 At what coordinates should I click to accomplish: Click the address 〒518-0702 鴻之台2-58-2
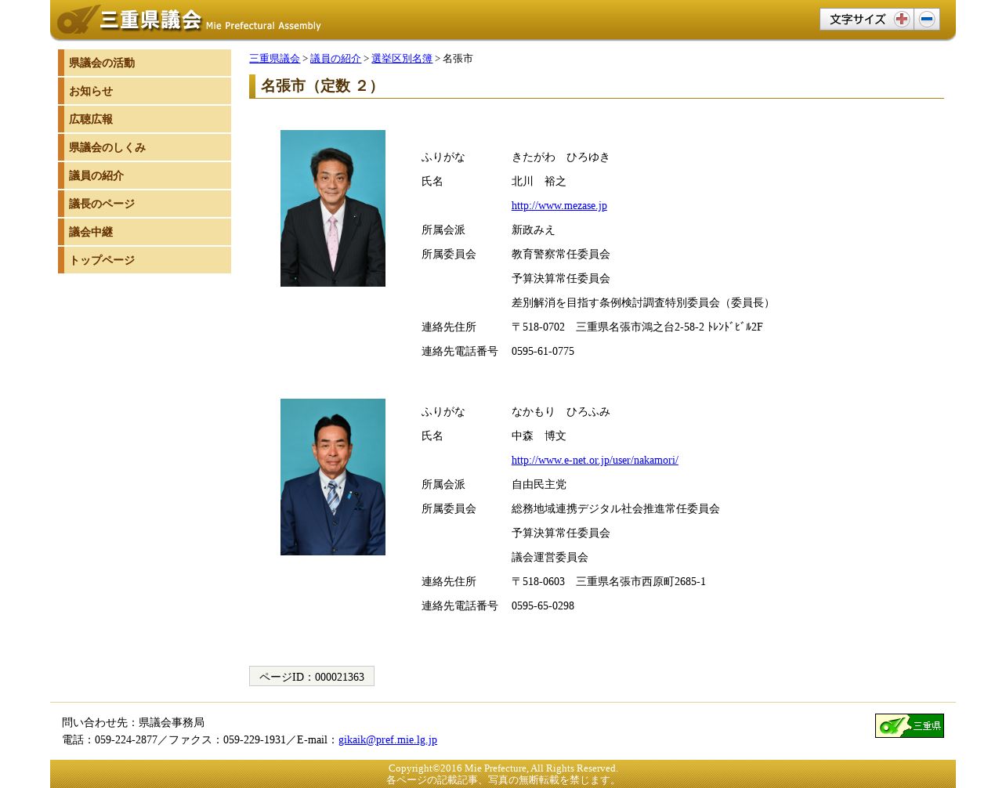click(637, 327)
